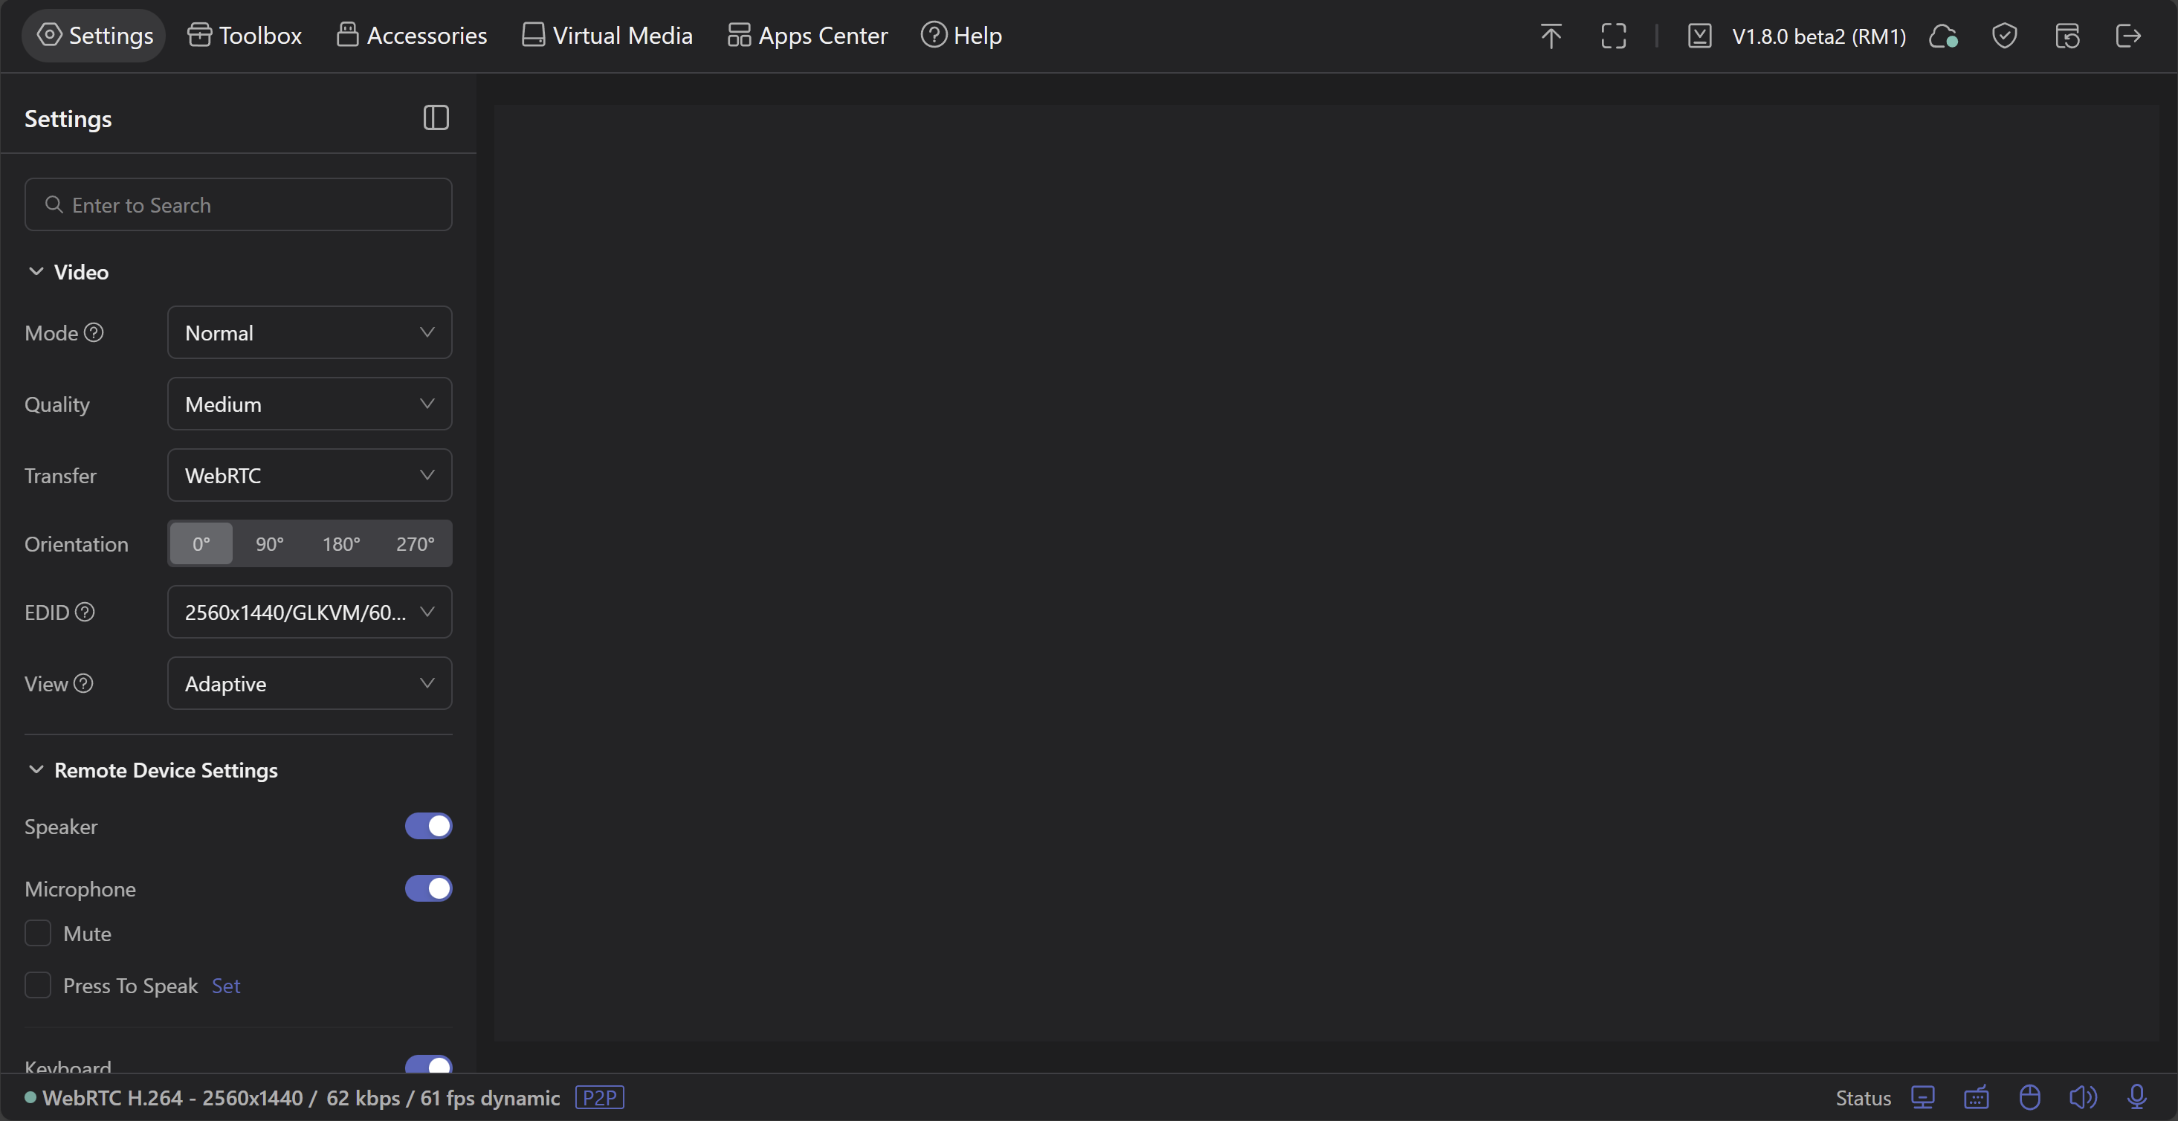Click the security shield icon

pos(2005,36)
